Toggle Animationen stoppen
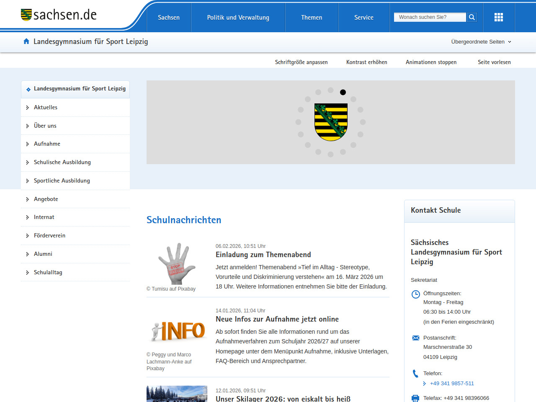The image size is (536, 402). (431, 62)
